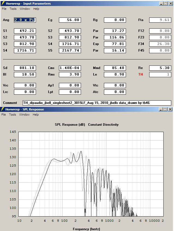Click the Lpt input field
The image size is (174, 231).
pyautogui.click(x=70, y=92)
